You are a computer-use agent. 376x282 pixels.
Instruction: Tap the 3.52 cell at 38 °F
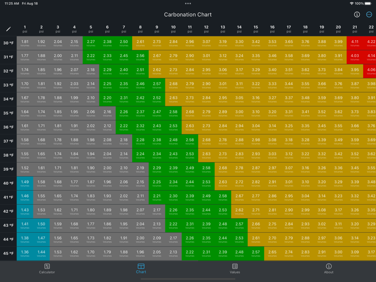click(x=355, y=155)
